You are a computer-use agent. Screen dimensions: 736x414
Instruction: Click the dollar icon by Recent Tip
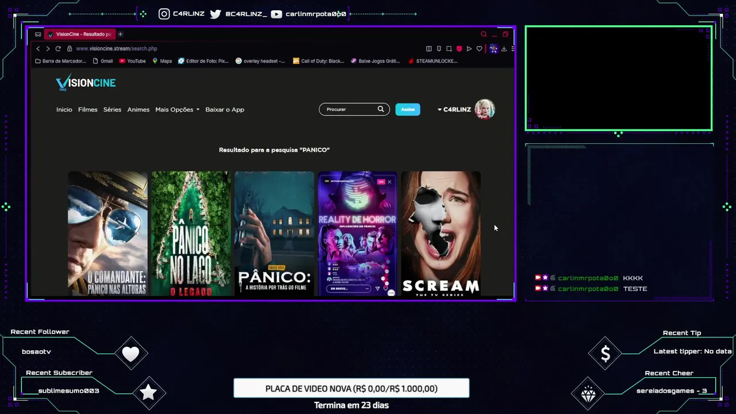point(605,354)
